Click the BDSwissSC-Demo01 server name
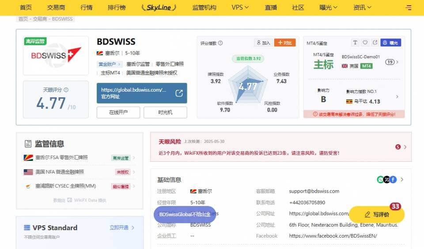 (x=361, y=57)
